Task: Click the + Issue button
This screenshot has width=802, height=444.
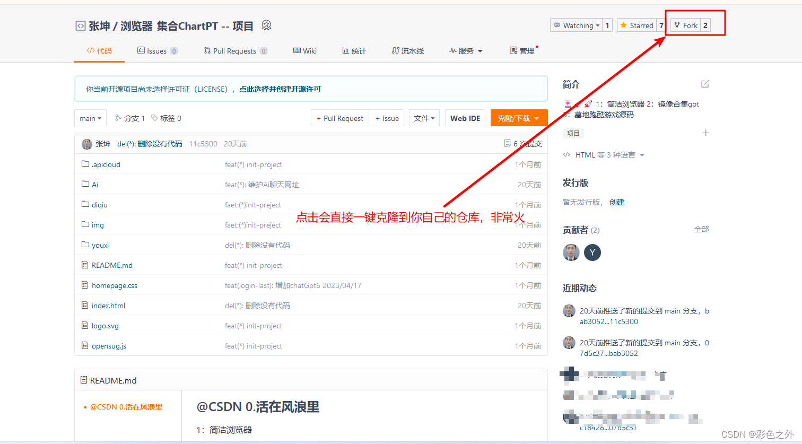Action: tap(387, 118)
